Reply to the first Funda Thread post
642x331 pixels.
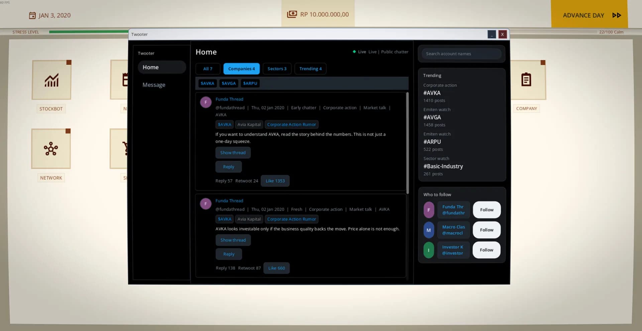point(228,167)
